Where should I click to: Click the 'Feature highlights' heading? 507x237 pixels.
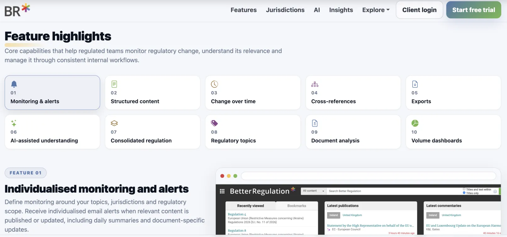click(x=58, y=36)
